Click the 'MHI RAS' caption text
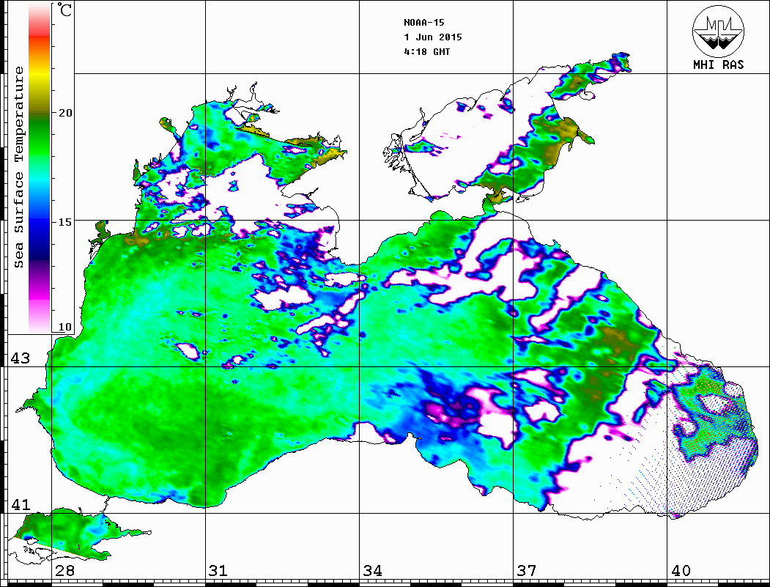The width and height of the screenshot is (770, 587). (718, 64)
